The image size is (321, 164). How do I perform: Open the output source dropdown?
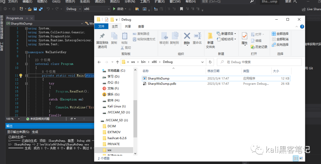pos(62,132)
